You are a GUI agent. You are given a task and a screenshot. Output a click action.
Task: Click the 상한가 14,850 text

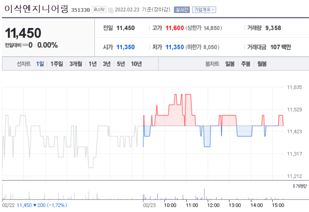point(204,28)
